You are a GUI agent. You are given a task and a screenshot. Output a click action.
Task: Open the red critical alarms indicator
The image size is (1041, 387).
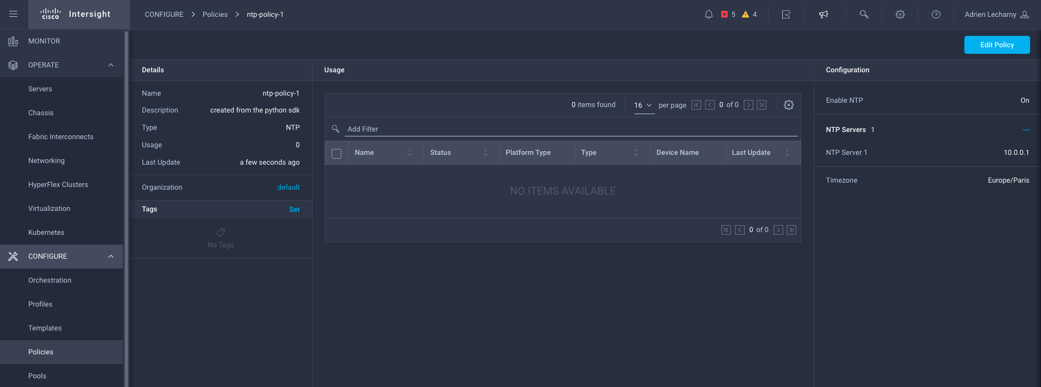click(x=728, y=15)
